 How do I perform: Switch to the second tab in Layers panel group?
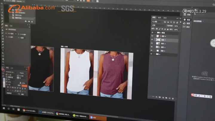(x=159, y=18)
